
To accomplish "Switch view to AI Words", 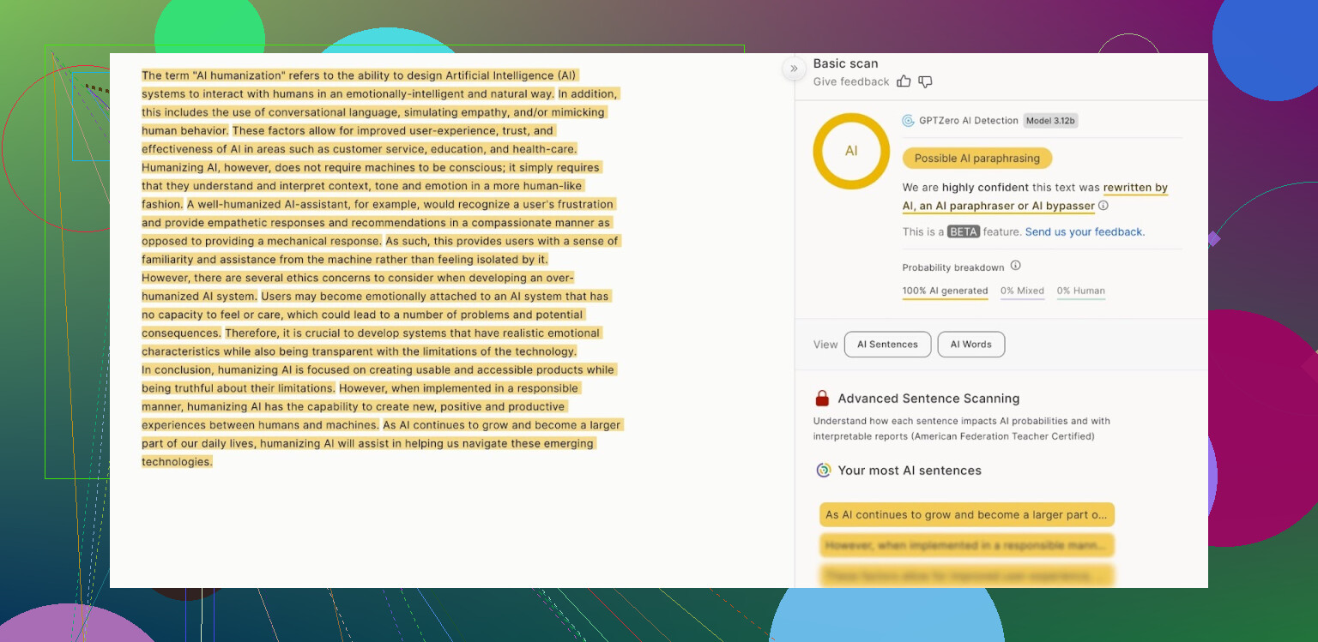I will click(x=970, y=345).
